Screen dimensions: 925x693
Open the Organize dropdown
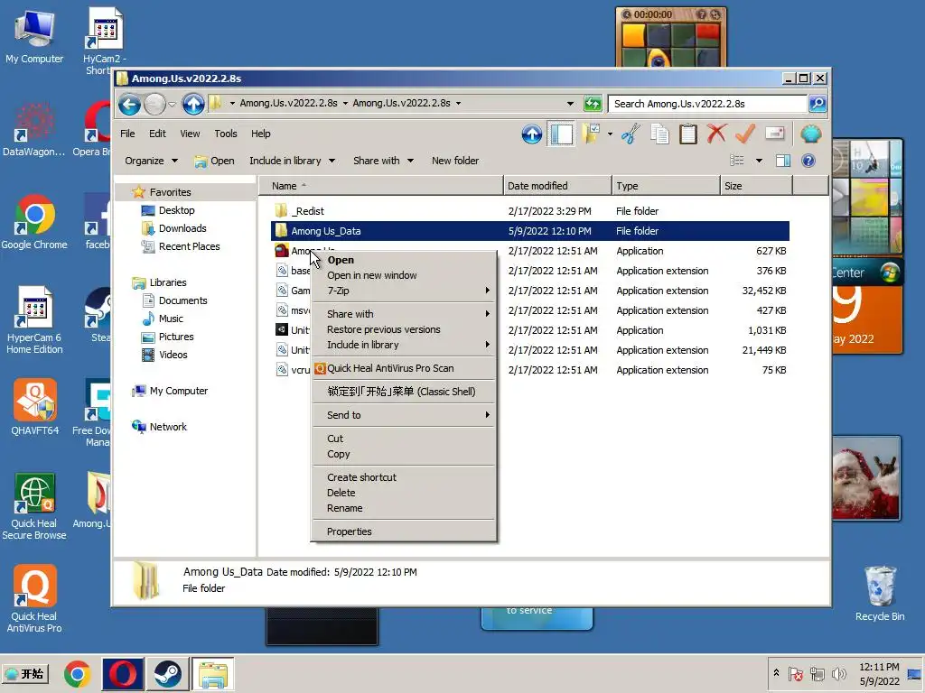(151, 161)
